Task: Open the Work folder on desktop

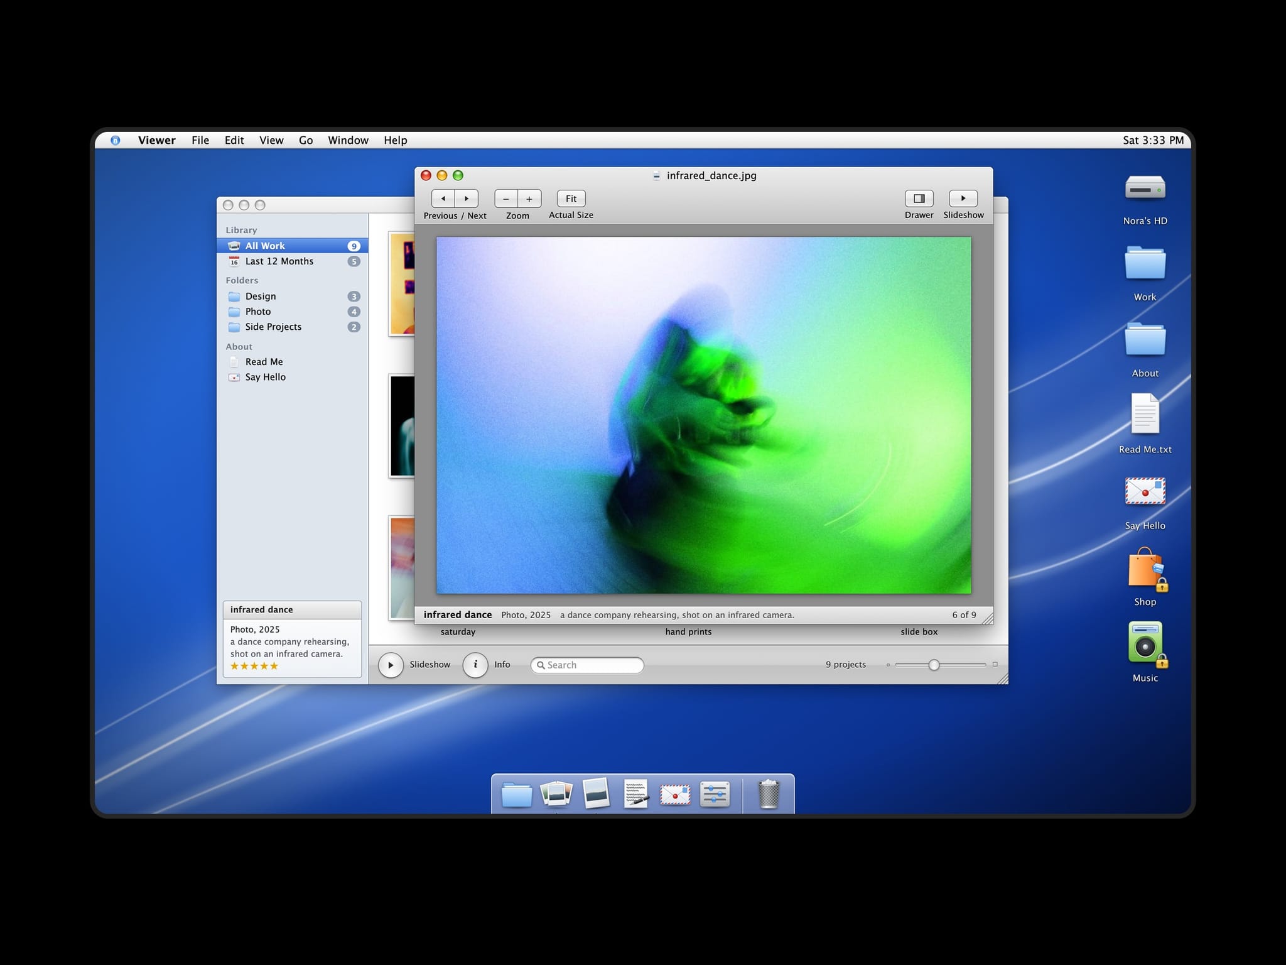Action: 1145,264
